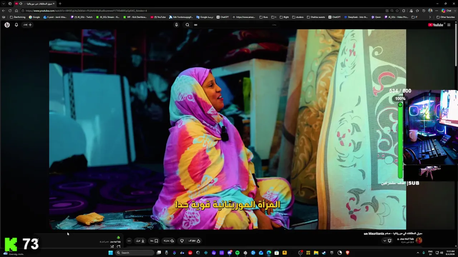
Task: Click the YouTube account avatar in the header
Action: [x=7, y=25]
